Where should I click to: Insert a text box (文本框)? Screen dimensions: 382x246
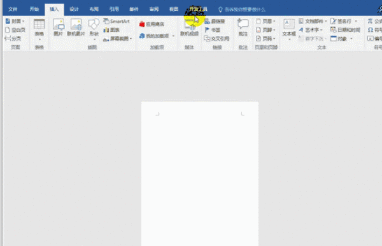(289, 29)
